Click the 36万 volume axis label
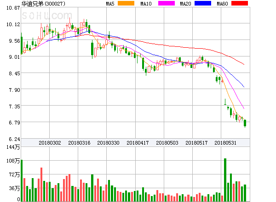The image size is (276, 202). pyautogui.click(x=14, y=188)
